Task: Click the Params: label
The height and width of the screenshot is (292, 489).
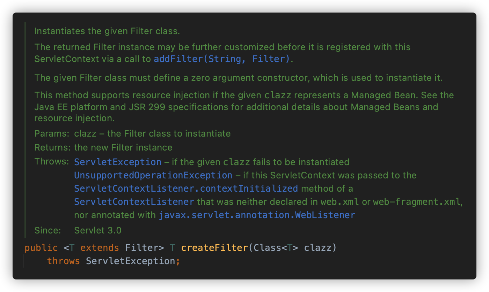Action: pyautogui.click(x=52, y=133)
